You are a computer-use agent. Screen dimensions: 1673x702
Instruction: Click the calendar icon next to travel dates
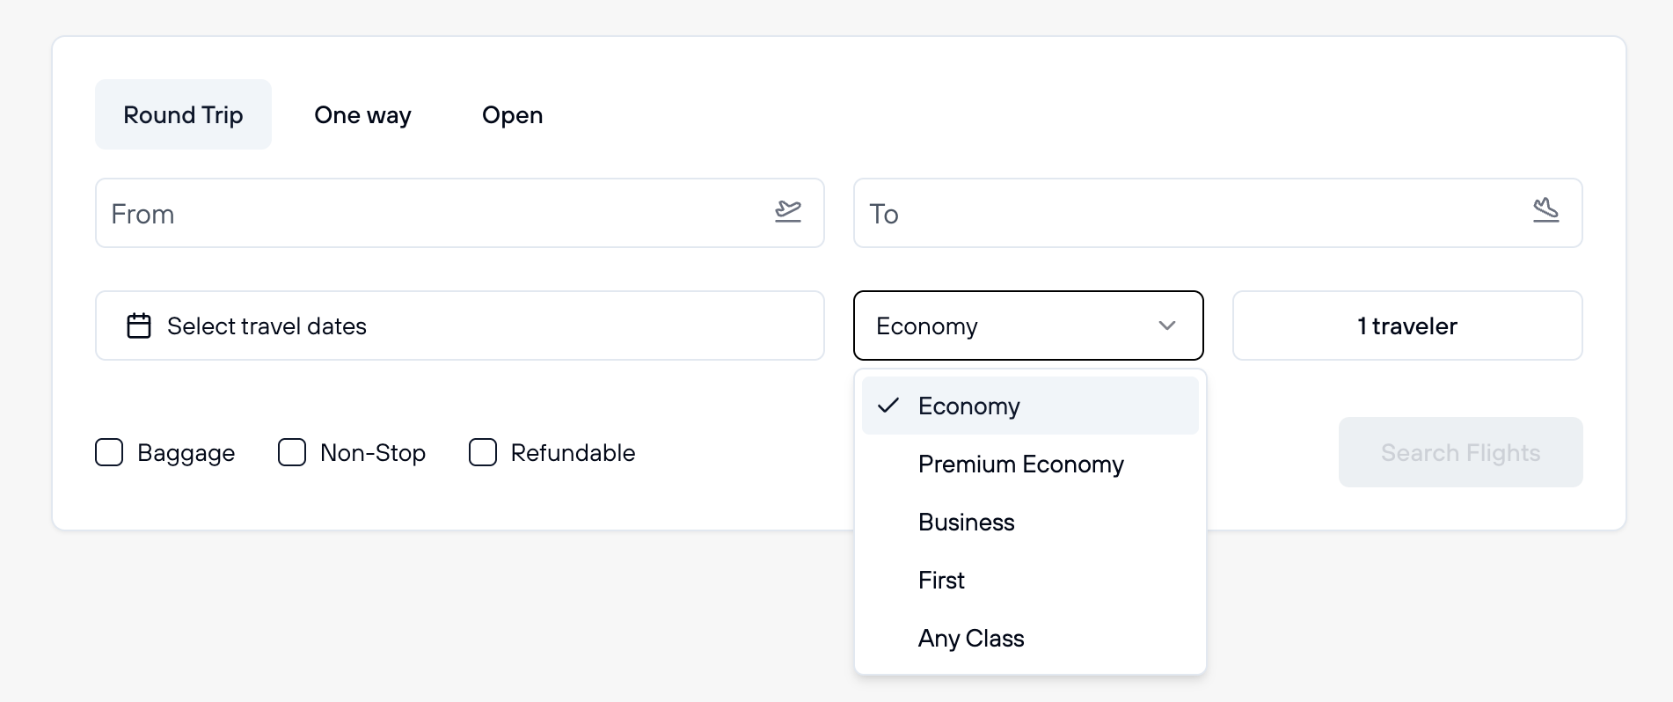pos(138,325)
